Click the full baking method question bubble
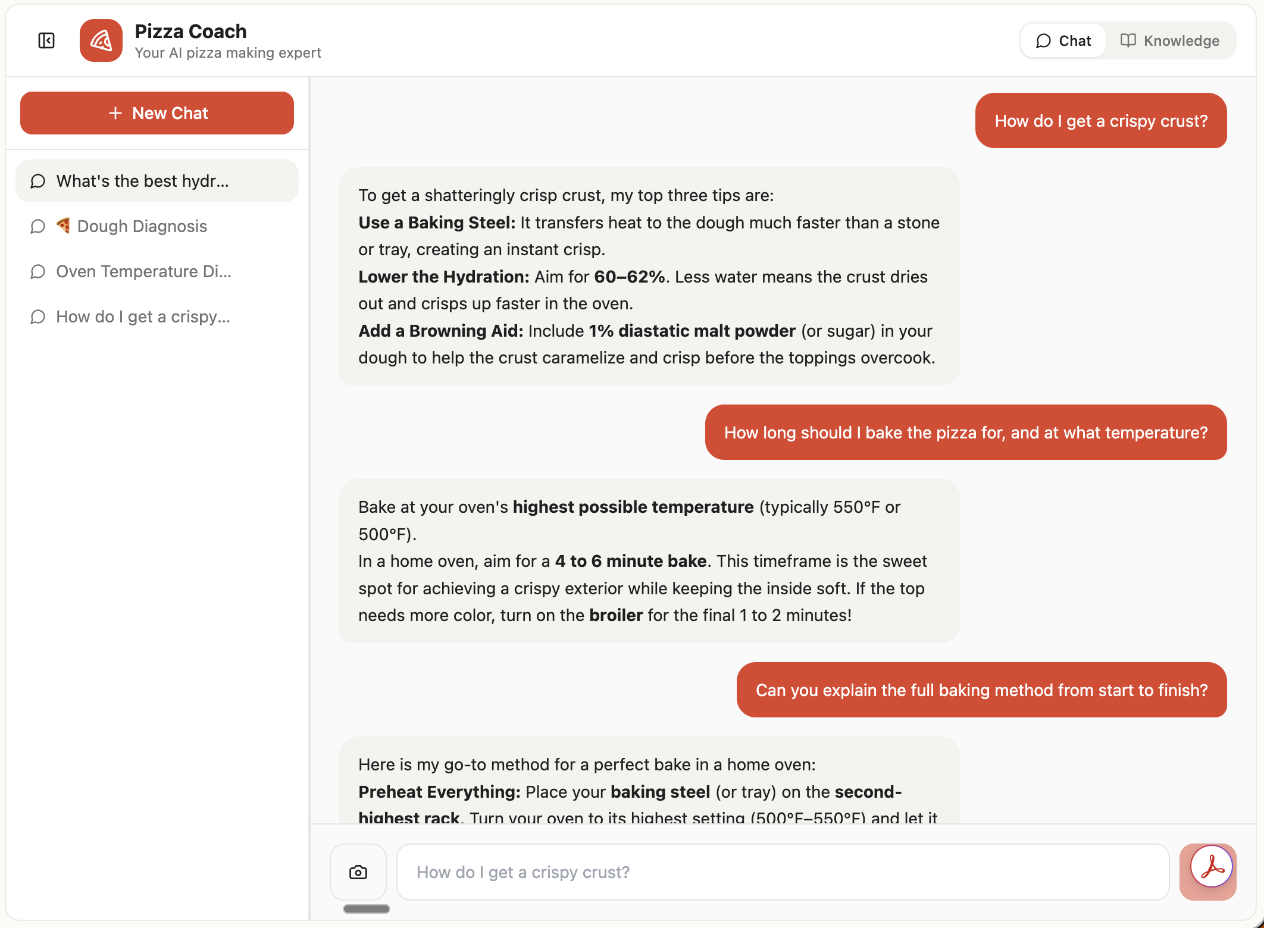This screenshot has width=1264, height=928. (981, 690)
